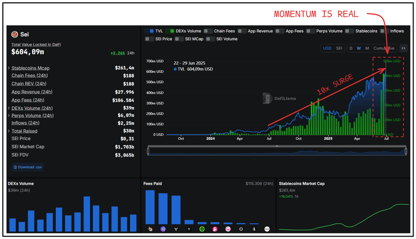
Task: Click the dark statue protocol icon under Fees Paid
Action: pos(254,229)
